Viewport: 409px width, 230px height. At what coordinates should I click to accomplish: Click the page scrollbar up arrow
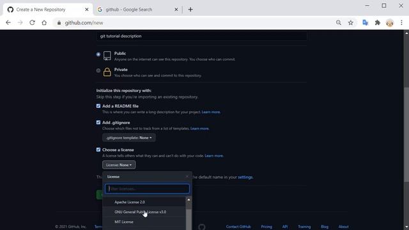(x=406, y=33)
